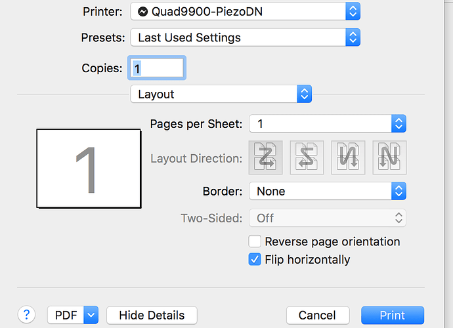Click the question mark help button
This screenshot has width=453, height=328.
[27, 315]
